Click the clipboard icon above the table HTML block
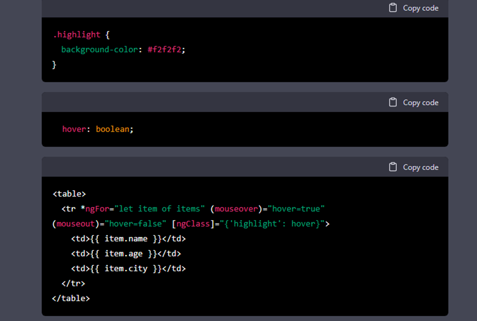Screen dimensions: 477x321 (393, 167)
